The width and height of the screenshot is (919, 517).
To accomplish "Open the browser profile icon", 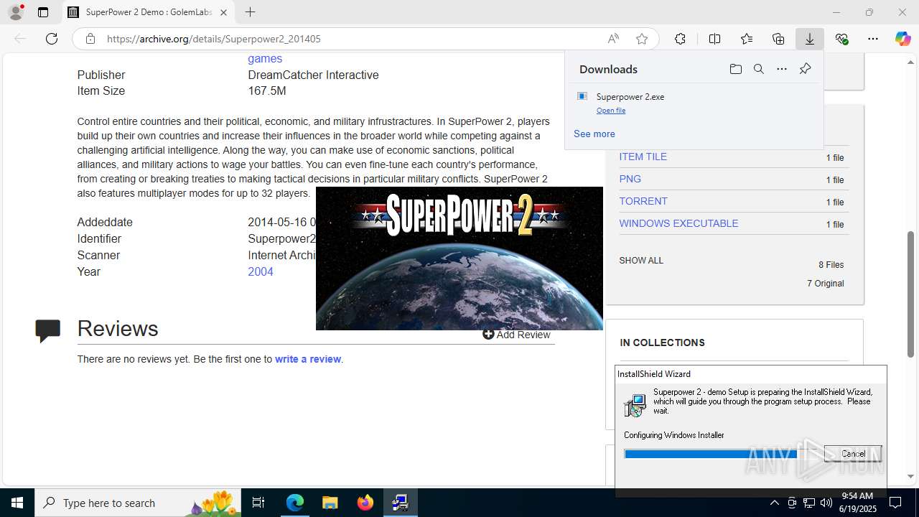I will pyautogui.click(x=16, y=12).
